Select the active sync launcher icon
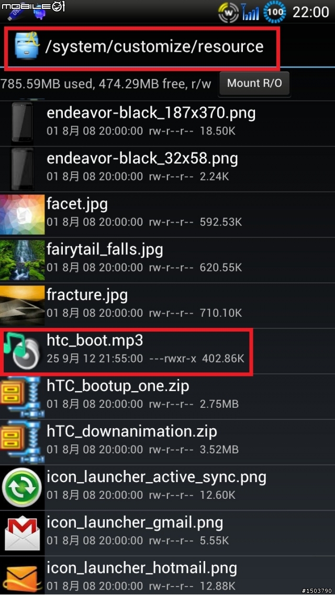The height and width of the screenshot is (595, 335). (x=22, y=488)
